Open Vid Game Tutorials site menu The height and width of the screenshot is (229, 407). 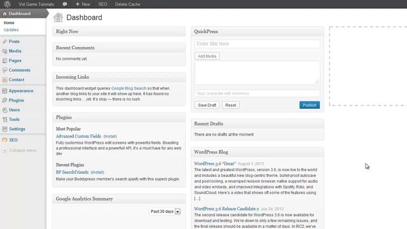coord(36,4)
